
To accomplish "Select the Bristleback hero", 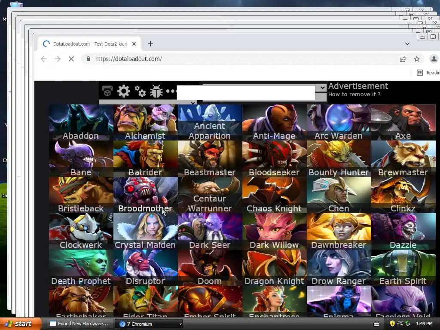I will 81,195.
